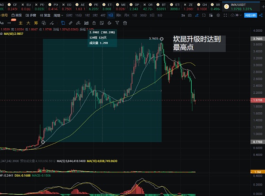Screen dimensions: 265x196
Task: Switch to the CH ticker tab
Action: tap(202, 7)
